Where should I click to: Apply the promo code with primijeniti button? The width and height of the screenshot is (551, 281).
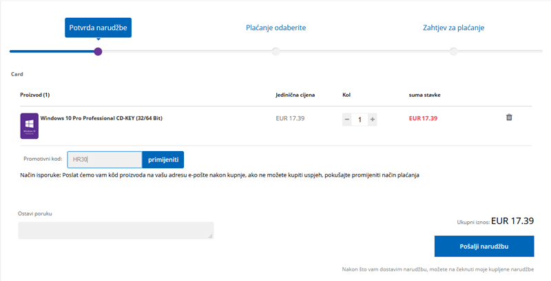click(163, 159)
